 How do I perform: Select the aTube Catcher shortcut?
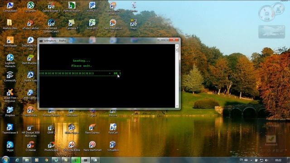(31, 24)
